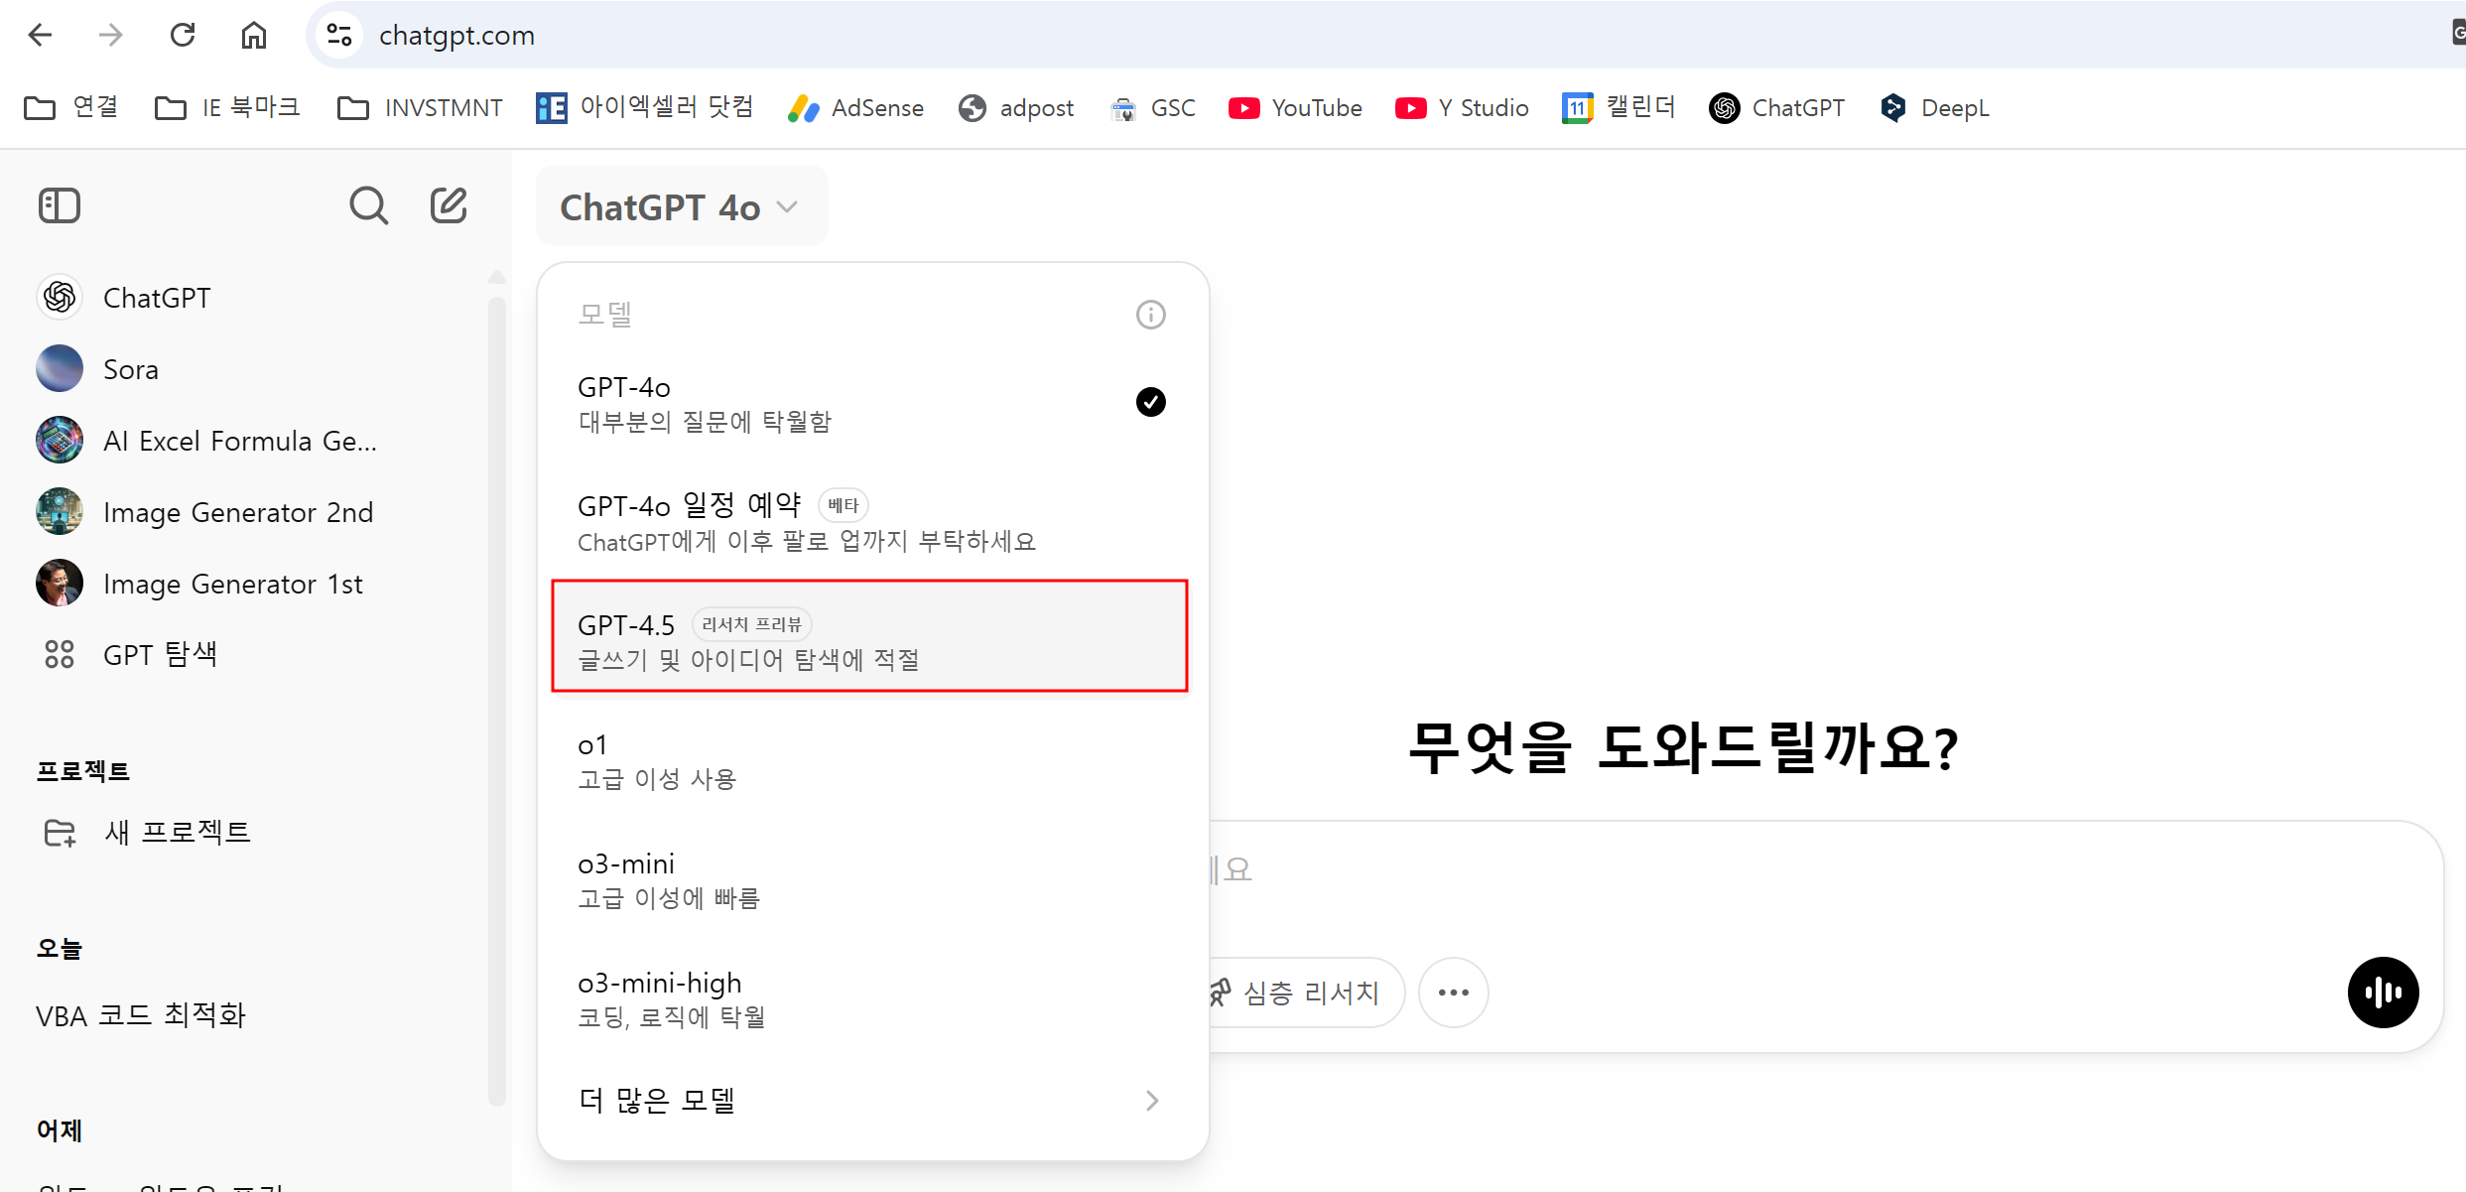The height and width of the screenshot is (1192, 2466).
Task: Open chat search with the magnifier icon
Action: pos(368,205)
